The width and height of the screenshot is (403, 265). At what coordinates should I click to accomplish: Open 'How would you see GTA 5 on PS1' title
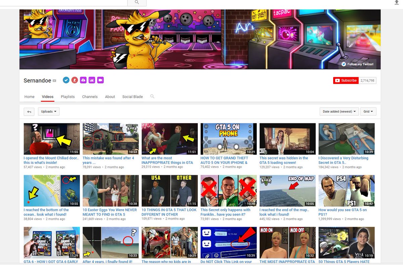pos(343,212)
